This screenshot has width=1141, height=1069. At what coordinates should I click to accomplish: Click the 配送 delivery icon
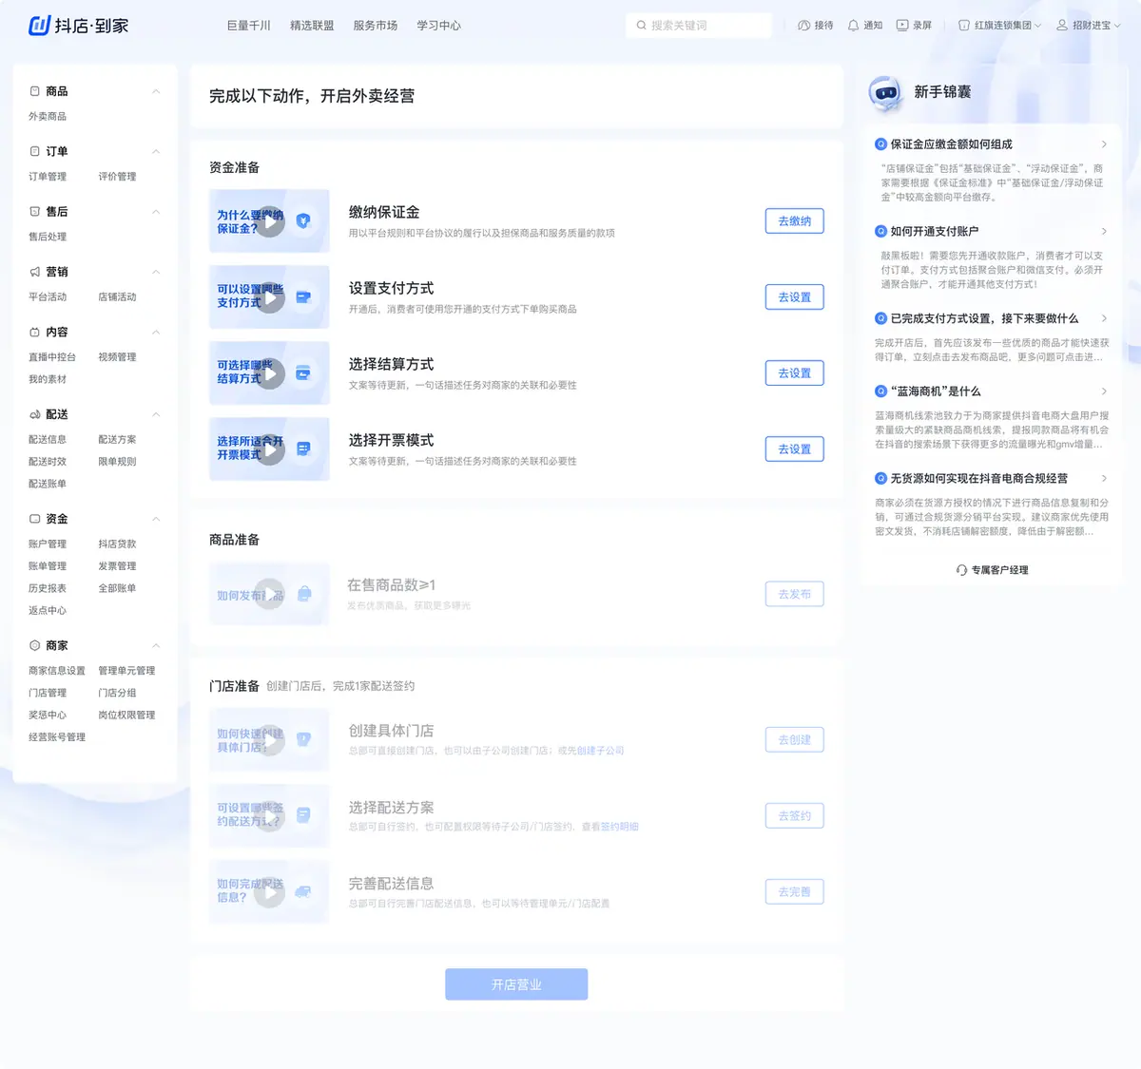[34, 414]
